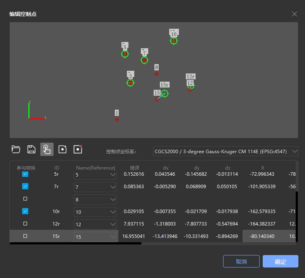This screenshot has width=305, height=278.
Task: Open the reference dropdown showing 8
Action: tap(95, 199)
